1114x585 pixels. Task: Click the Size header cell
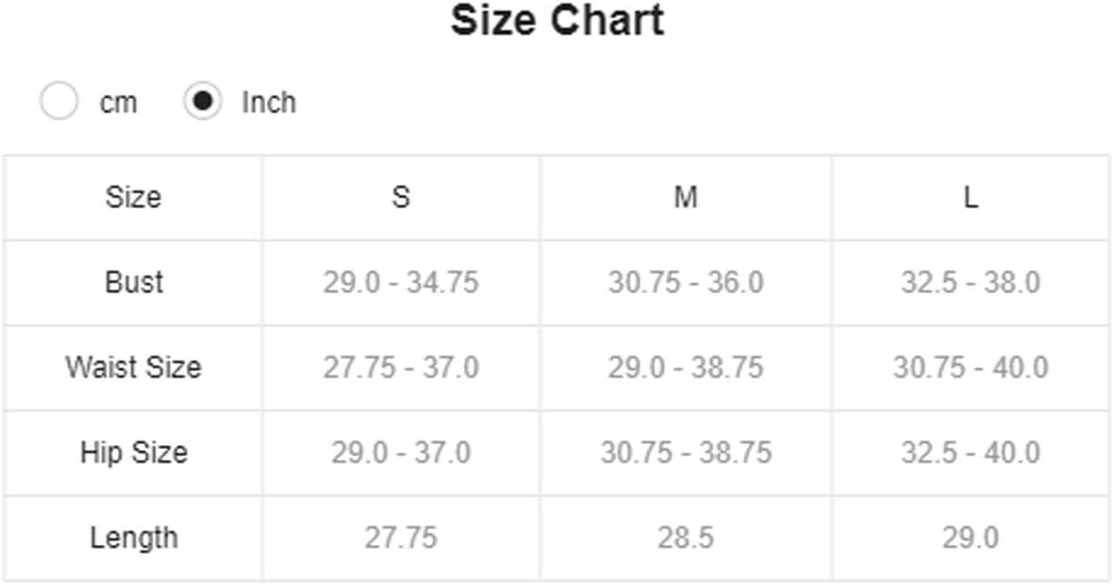point(134,197)
